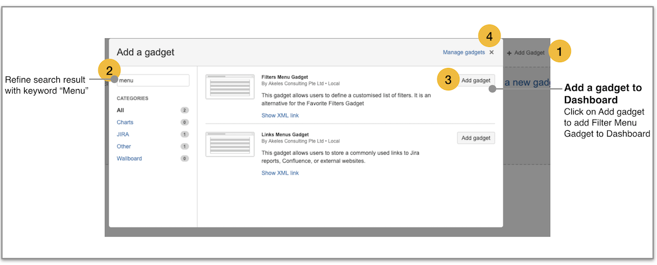Show XML link for Filters Menu Gadget
This screenshot has height=265, width=657.
coord(280,115)
